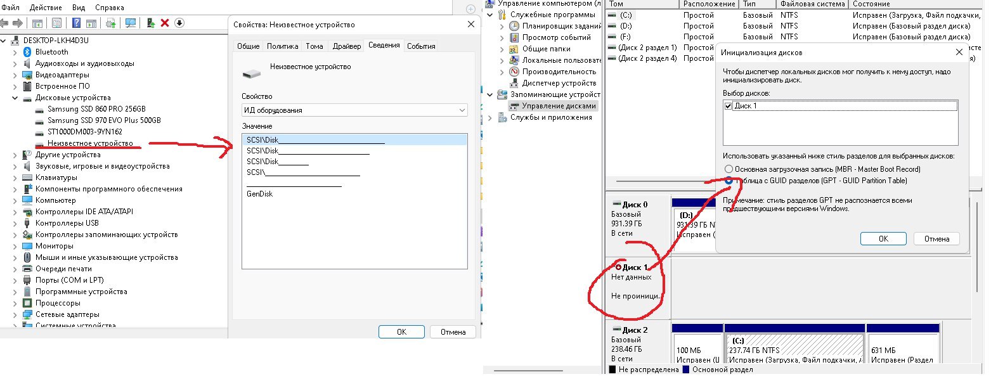
Task: Switch to the Политика tab
Action: tap(282, 46)
